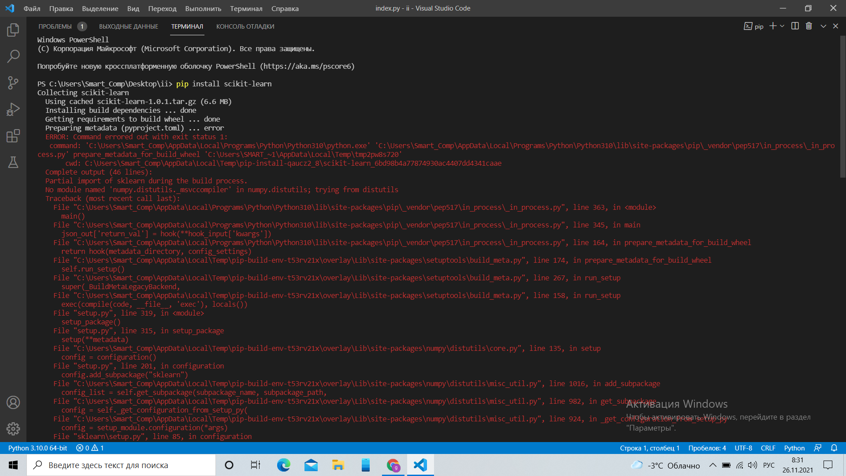Open the clock and calendar flyout

[798, 465]
